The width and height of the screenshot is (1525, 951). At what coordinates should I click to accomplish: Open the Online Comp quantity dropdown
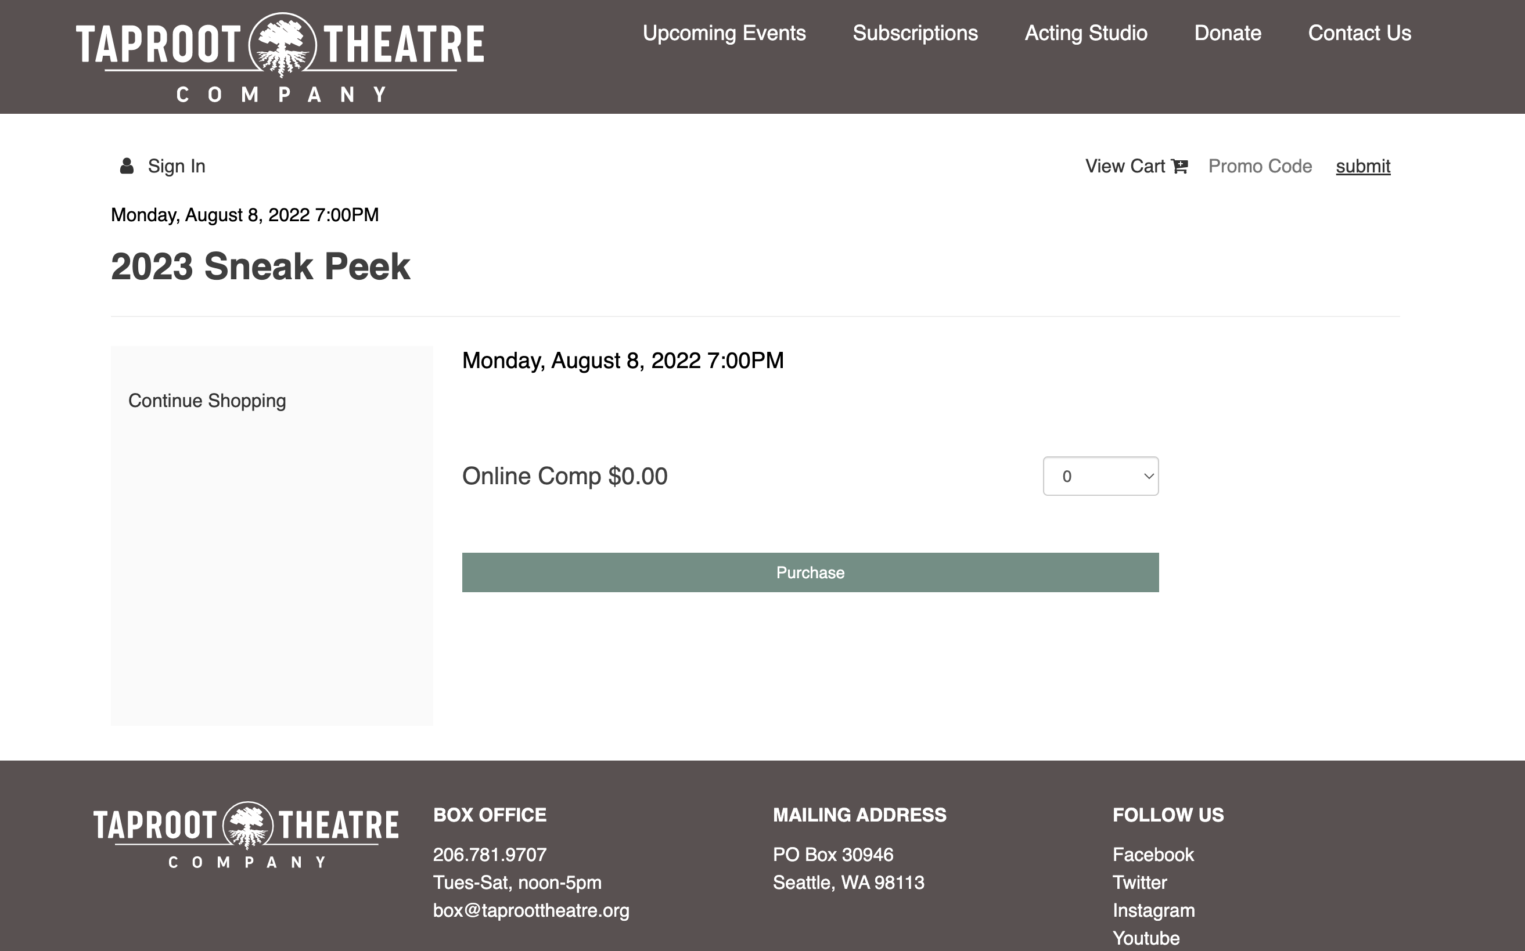click(x=1100, y=476)
